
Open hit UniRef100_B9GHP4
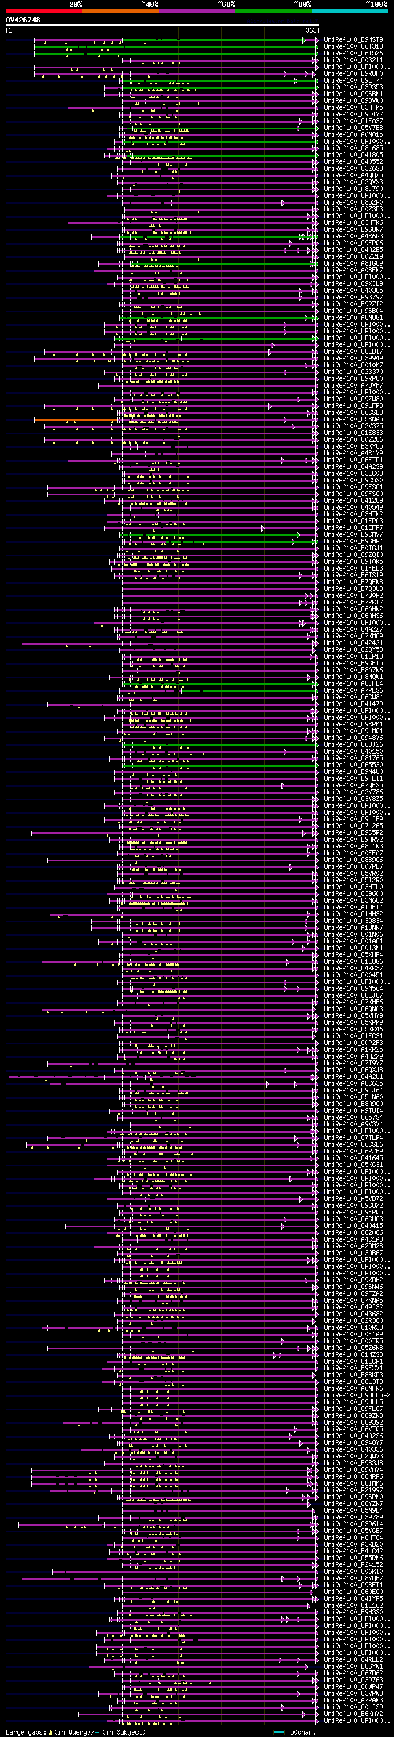click(x=353, y=542)
